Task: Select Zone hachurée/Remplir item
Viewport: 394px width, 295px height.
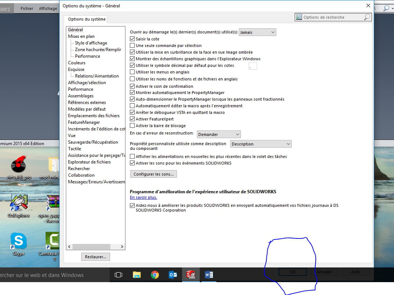Action: [98, 50]
